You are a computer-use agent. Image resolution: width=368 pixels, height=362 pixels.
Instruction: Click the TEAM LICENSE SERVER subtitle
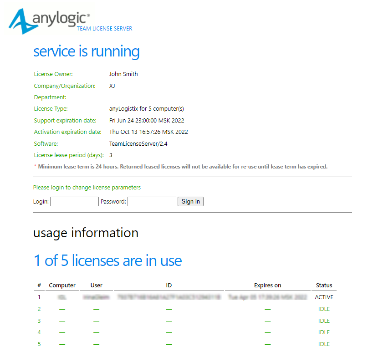(104, 29)
